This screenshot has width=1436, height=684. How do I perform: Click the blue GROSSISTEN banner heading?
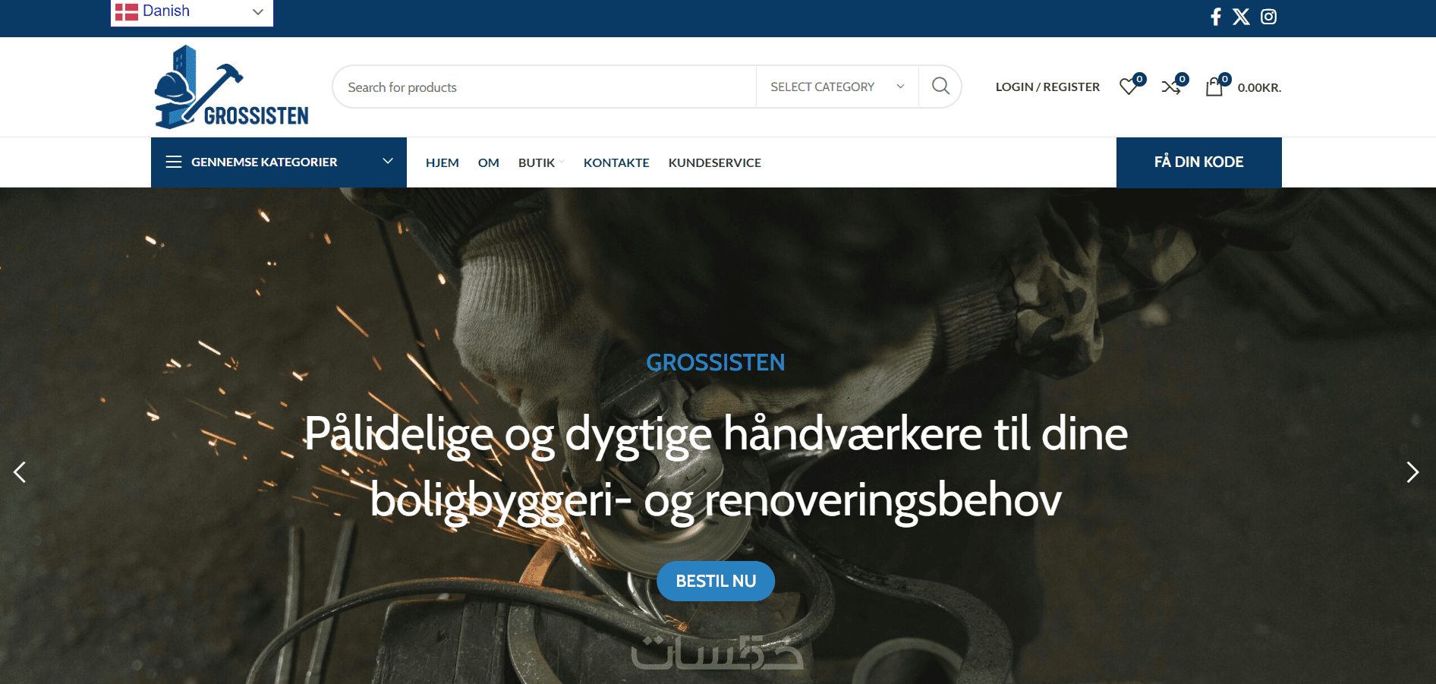pos(716,362)
